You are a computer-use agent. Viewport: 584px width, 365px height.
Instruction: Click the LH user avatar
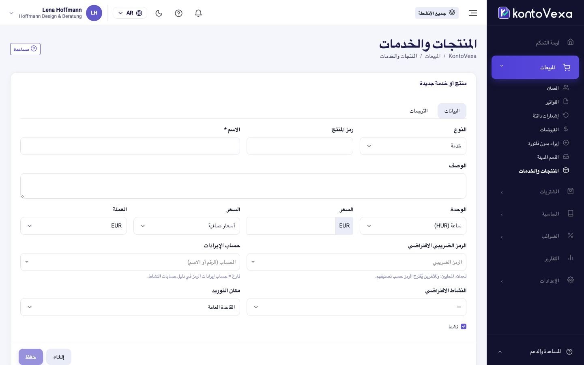coord(94,13)
